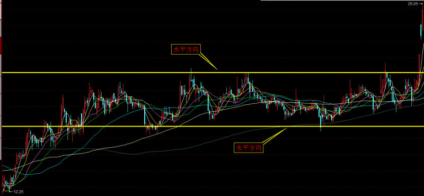The height and width of the screenshot is (196, 424).
Task: Select the cyan gap-up candle below the 26.05 peak
Action: 421,31
